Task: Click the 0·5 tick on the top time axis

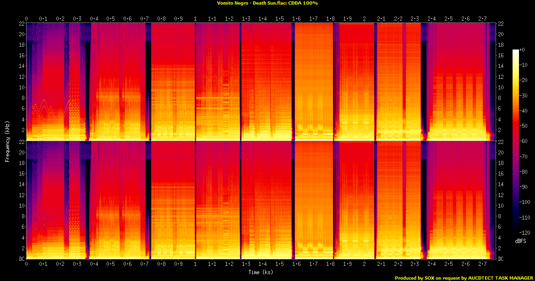Action: click(x=111, y=19)
